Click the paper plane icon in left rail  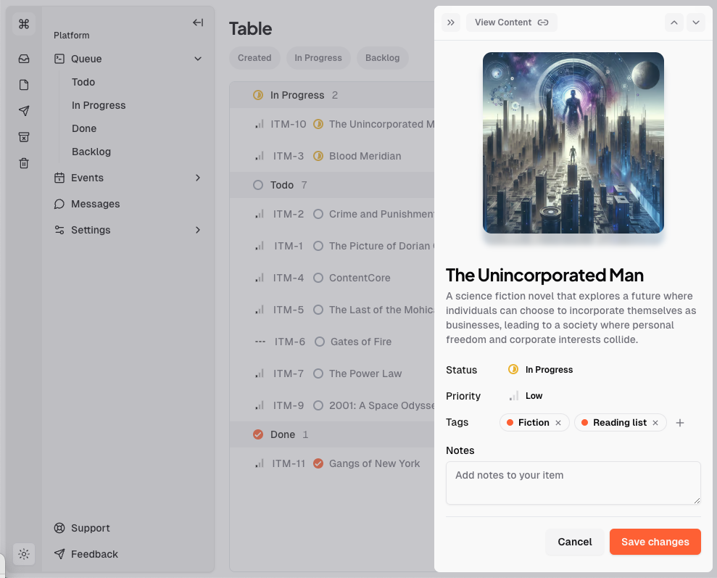click(24, 111)
